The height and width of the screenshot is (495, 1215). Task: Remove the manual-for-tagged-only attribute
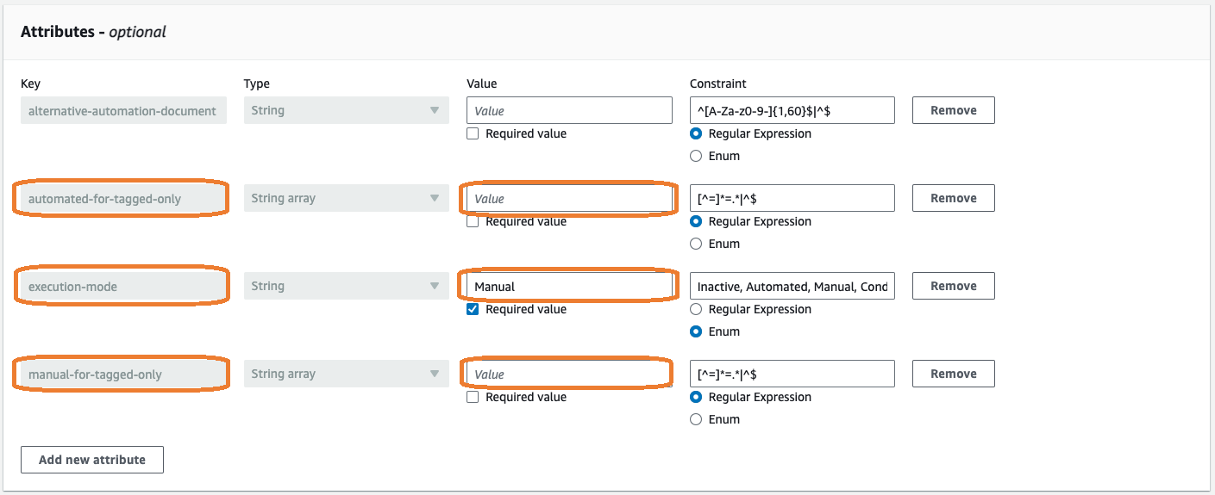tap(953, 374)
